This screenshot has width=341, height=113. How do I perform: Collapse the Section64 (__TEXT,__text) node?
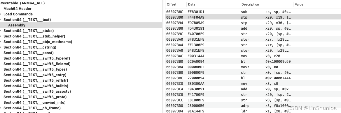1,20
